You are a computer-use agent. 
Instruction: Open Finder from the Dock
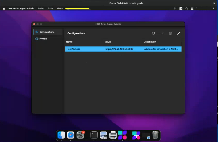[61, 135]
